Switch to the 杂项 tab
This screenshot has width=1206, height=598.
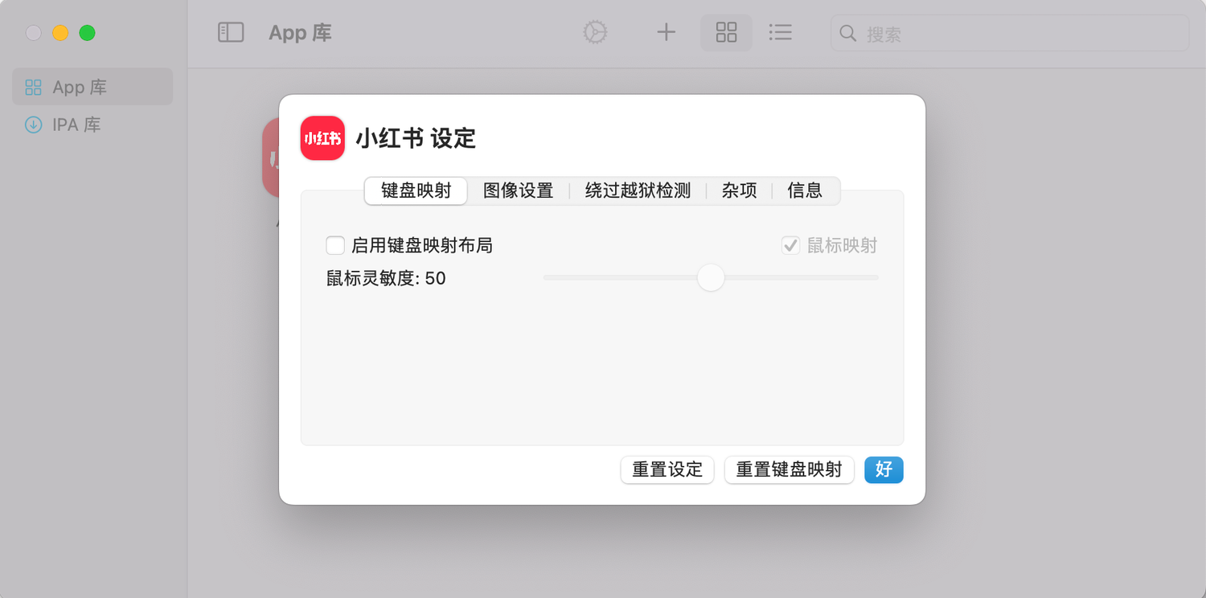click(x=739, y=190)
